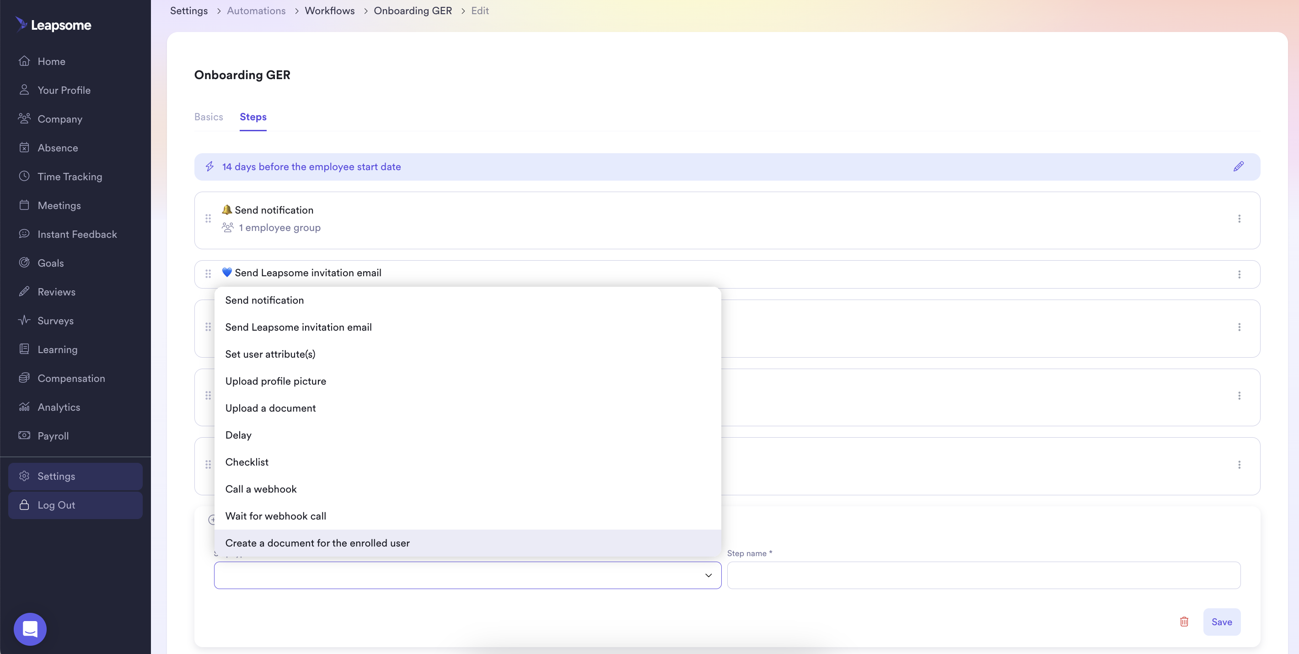Grab the drag handle of Send notification step
The height and width of the screenshot is (654, 1299).
208,218
